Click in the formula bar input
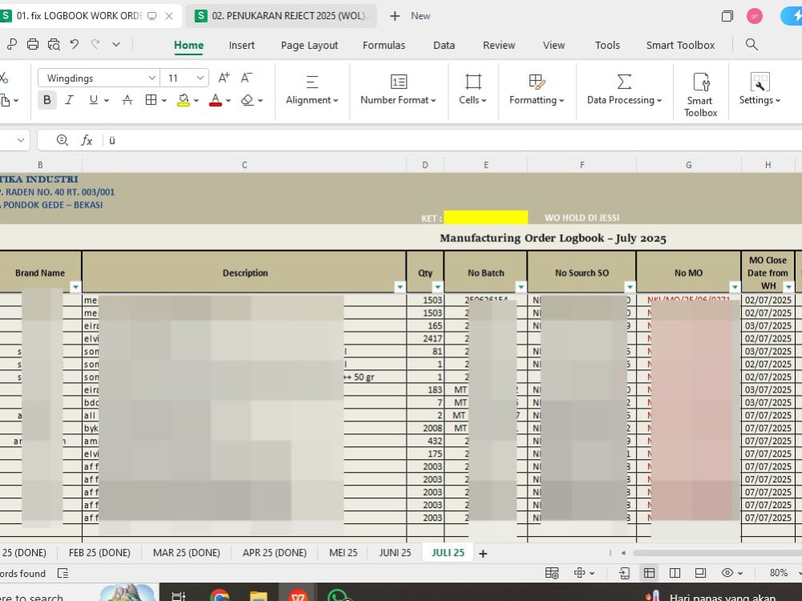This screenshot has height=601, width=802. [453, 140]
